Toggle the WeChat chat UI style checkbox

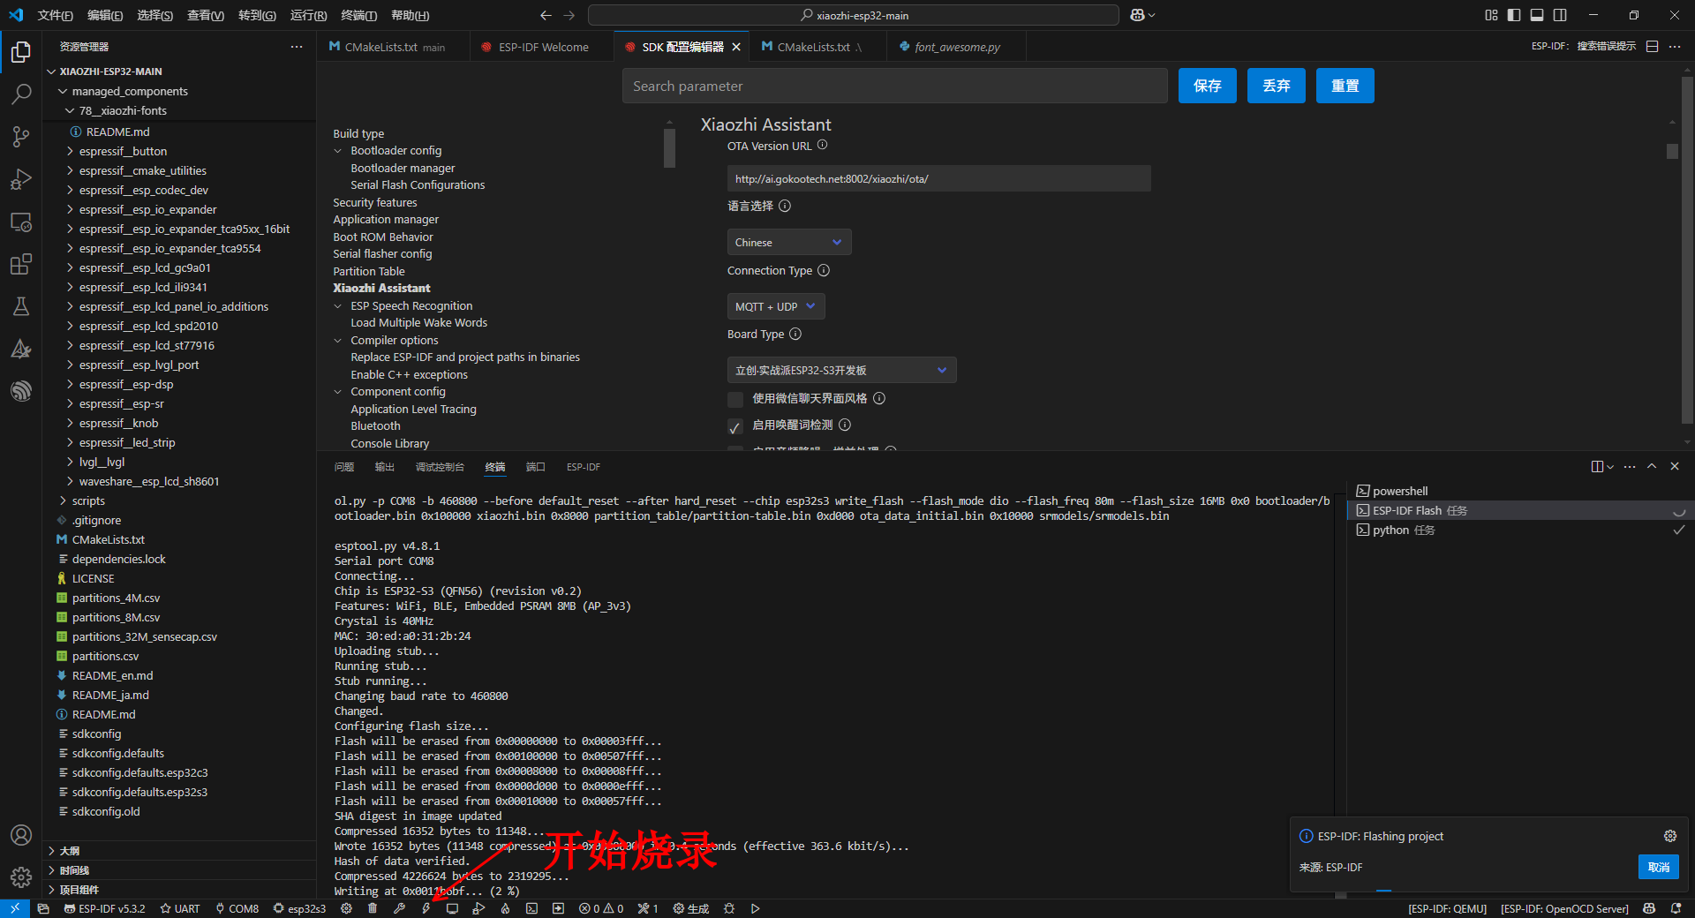tap(735, 400)
